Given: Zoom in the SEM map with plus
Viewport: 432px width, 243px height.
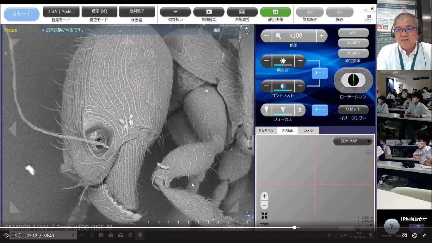Looking at the screenshot, I should coord(264,196).
